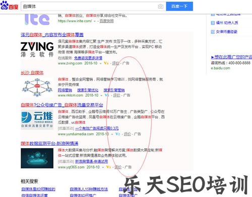Viewport: 252px width, 197px height.
Task: Open the 百度快照 cached page link
Action: pos(106,21)
